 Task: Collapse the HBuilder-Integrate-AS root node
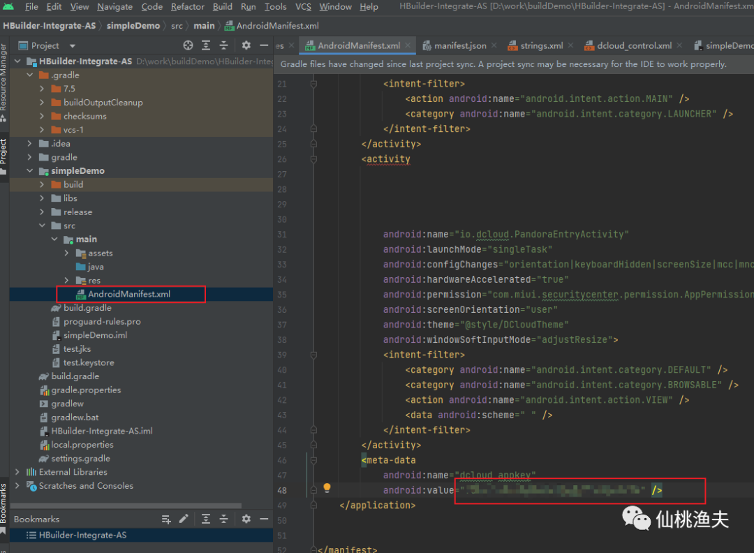[x=17, y=61]
